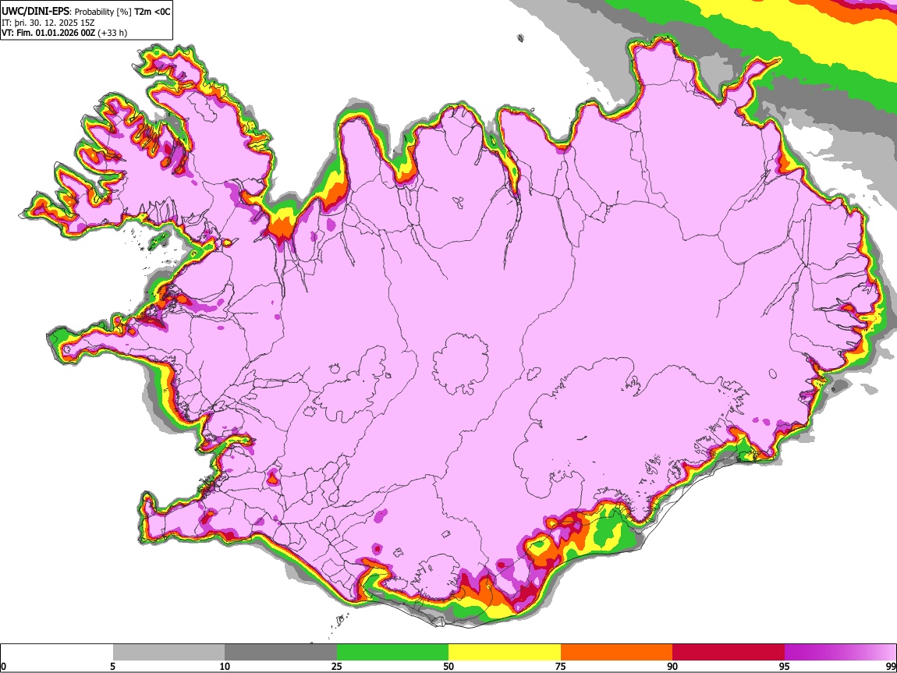The width and height of the screenshot is (897, 673).
Task: Select the orange 75–90% legend swatch
Action: (x=616, y=652)
